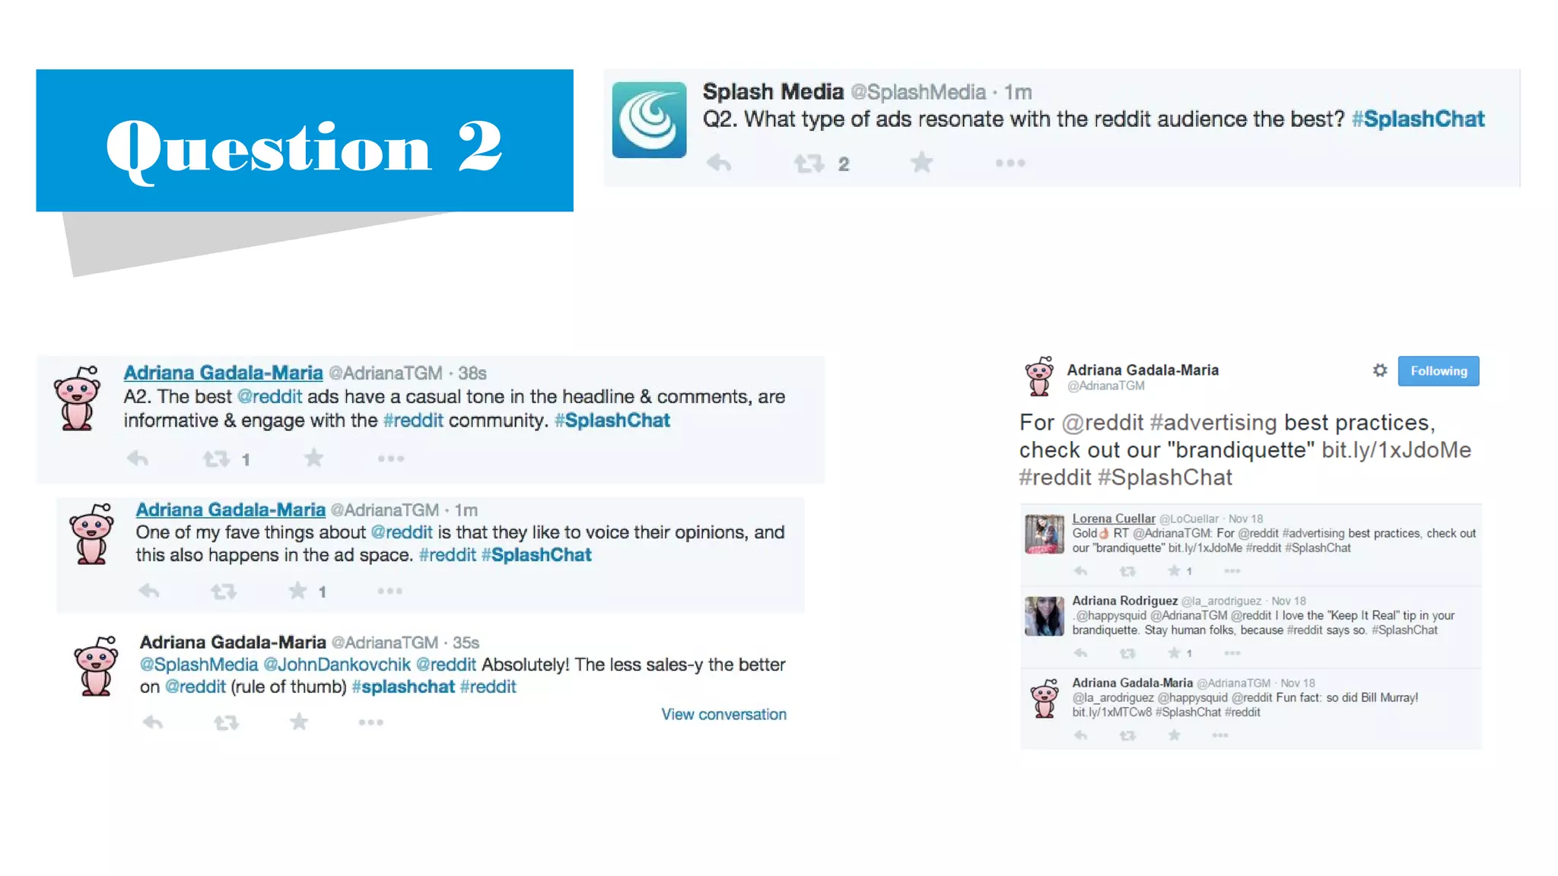Open @JohnDankovchik mention in the tweet
The image size is (1558, 876).
(x=337, y=665)
